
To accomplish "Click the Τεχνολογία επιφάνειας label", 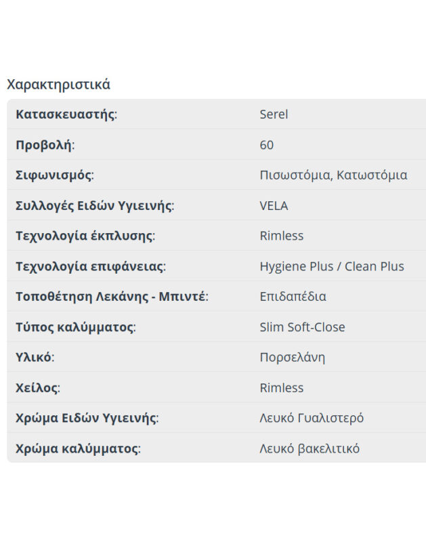I will (90, 266).
